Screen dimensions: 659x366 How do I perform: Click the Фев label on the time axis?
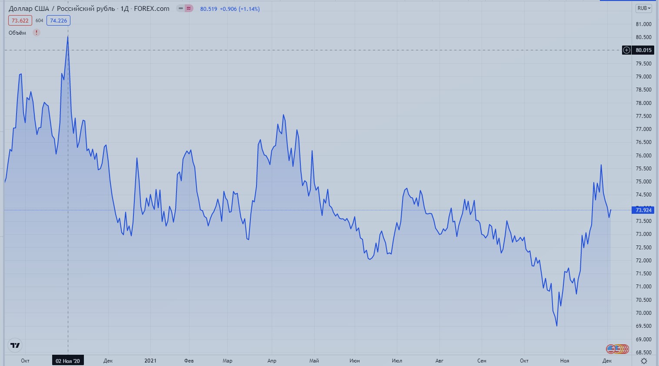[x=189, y=361]
